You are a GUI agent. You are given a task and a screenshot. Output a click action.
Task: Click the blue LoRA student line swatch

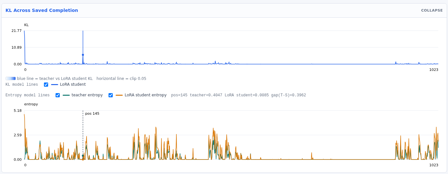pyautogui.click(x=55, y=84)
